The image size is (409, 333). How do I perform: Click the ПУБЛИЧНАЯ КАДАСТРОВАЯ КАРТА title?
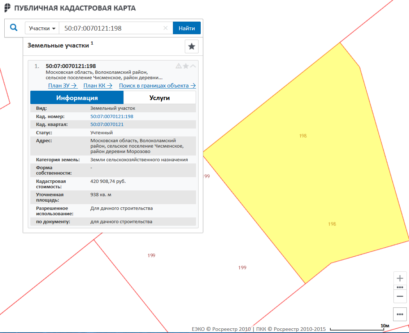click(75, 8)
